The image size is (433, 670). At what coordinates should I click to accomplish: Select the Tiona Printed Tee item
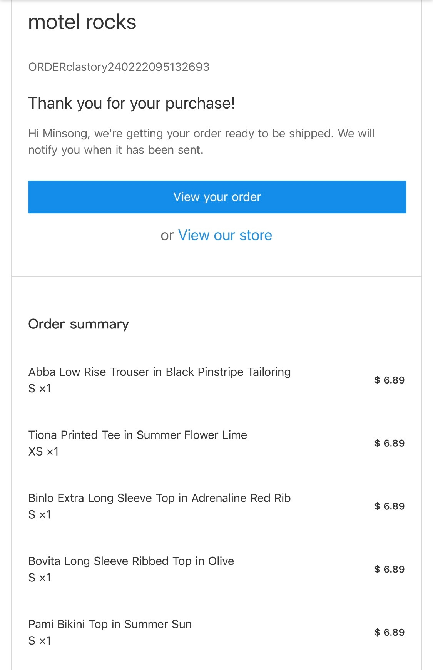coord(138,435)
